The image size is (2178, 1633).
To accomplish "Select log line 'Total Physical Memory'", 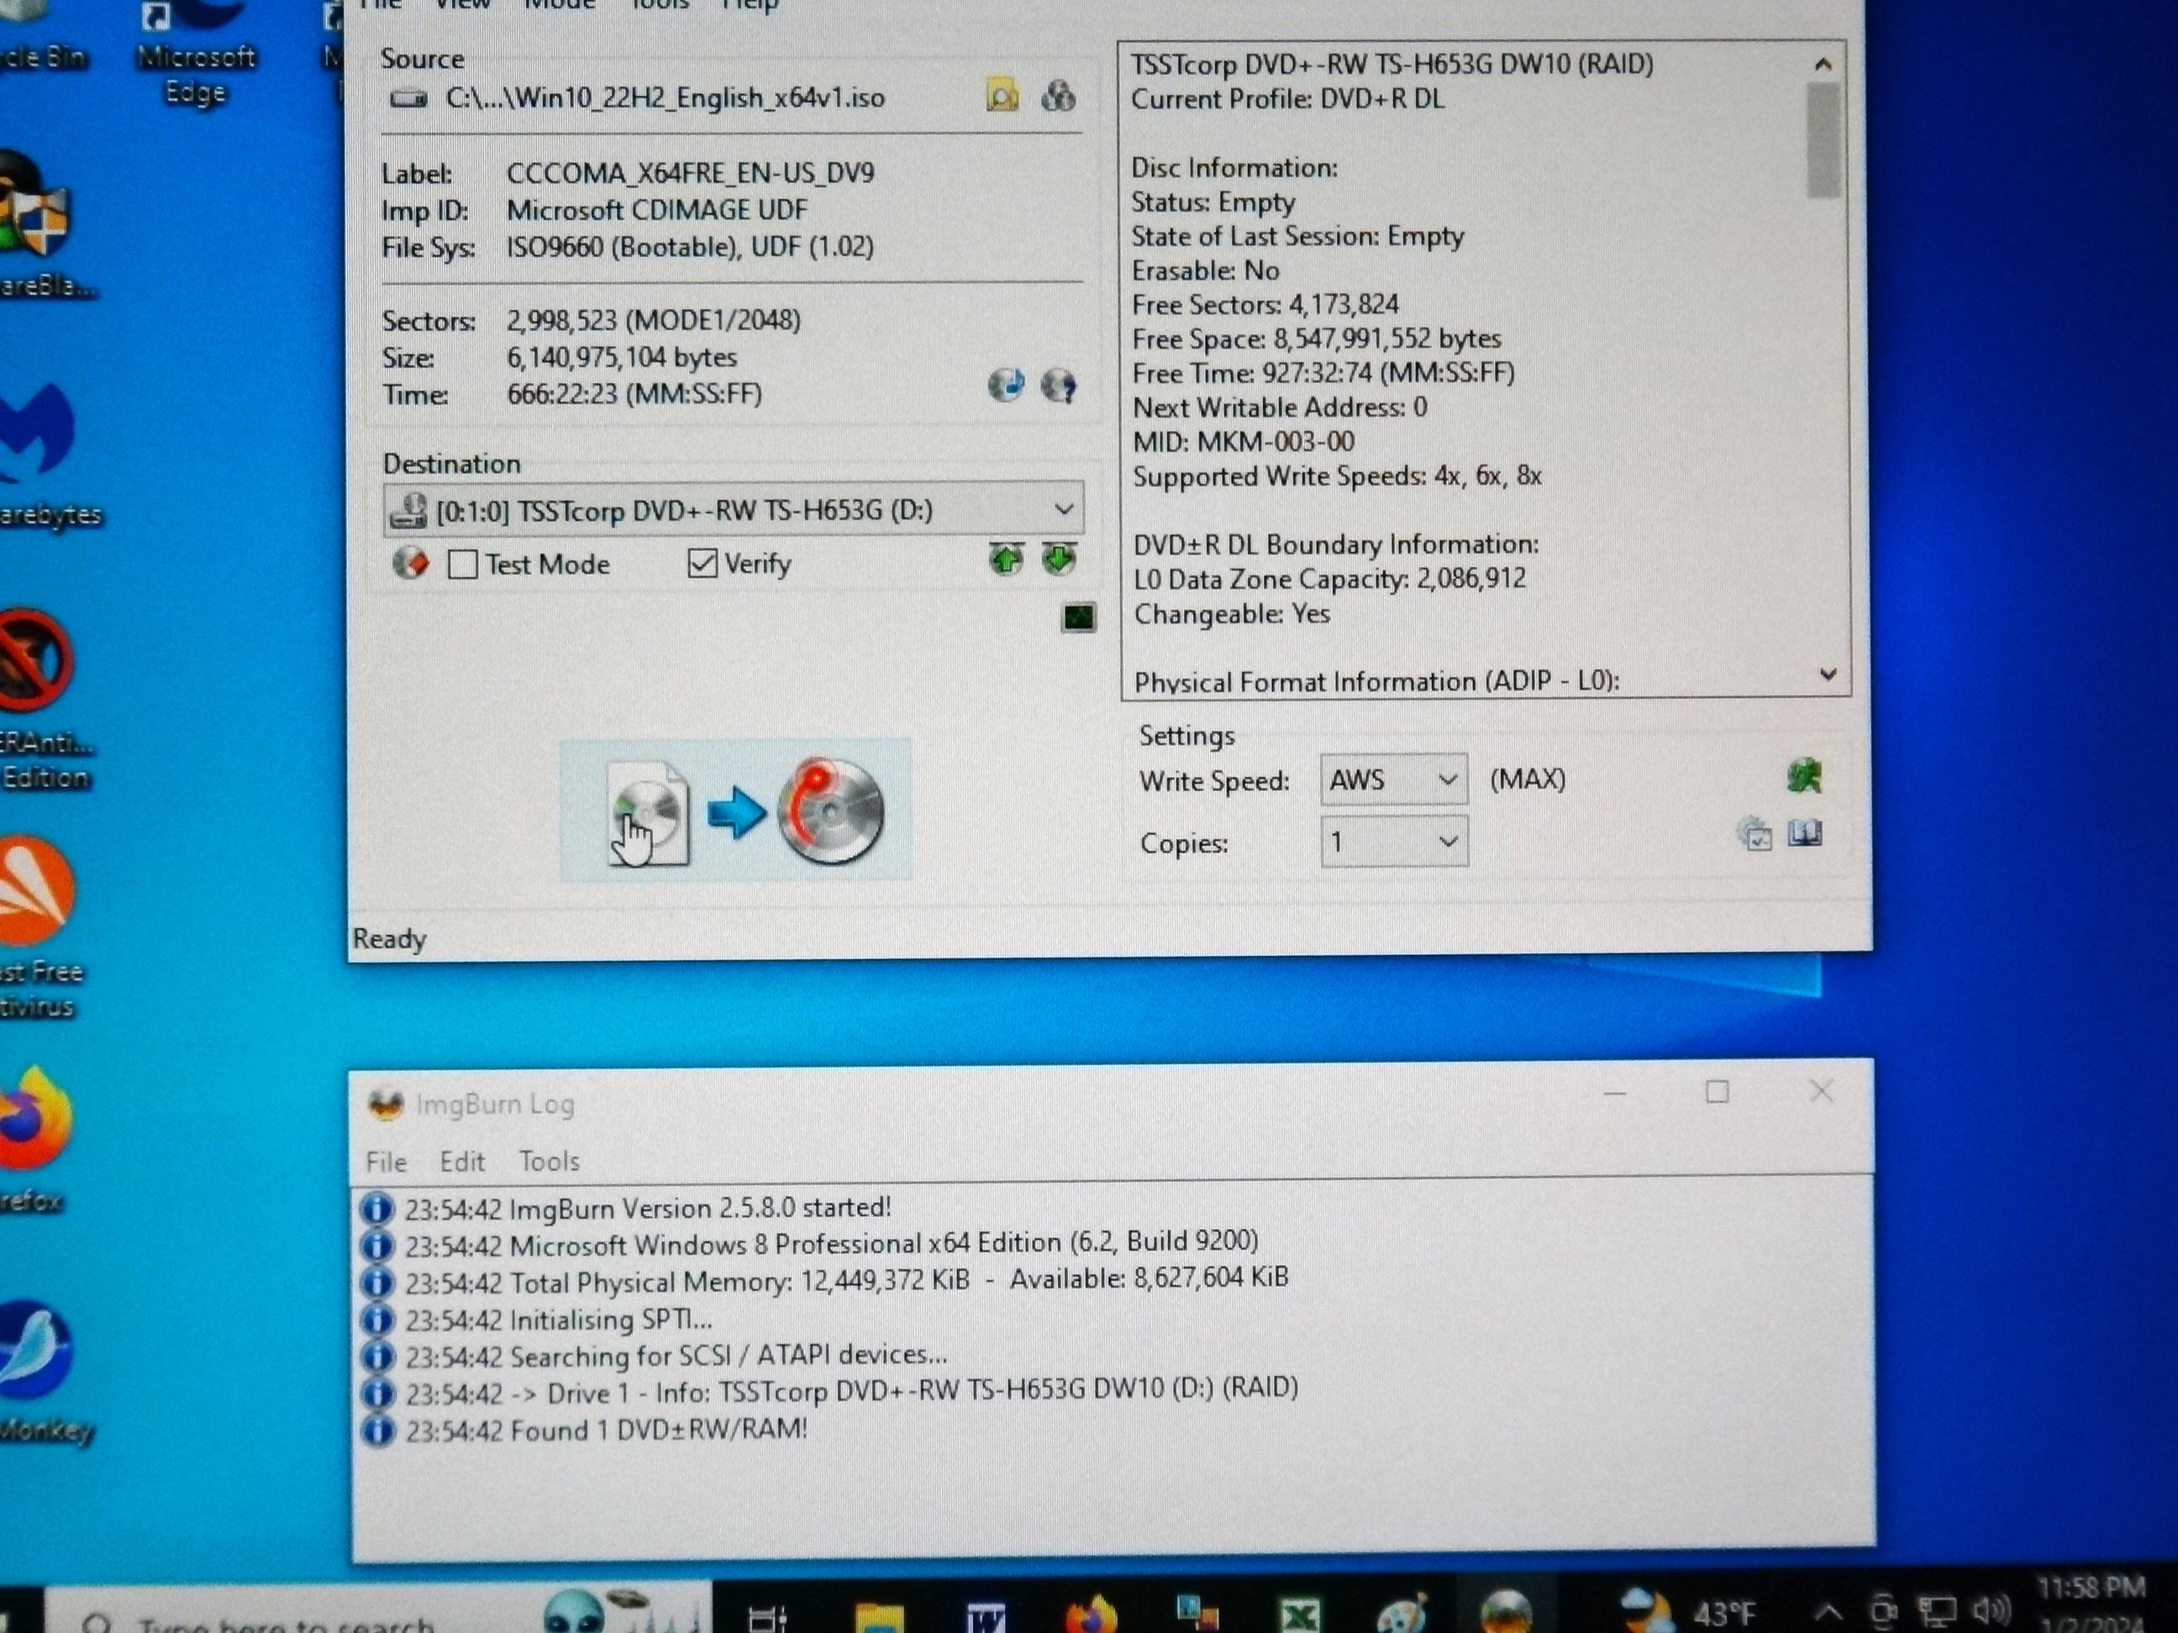I will [x=846, y=1280].
